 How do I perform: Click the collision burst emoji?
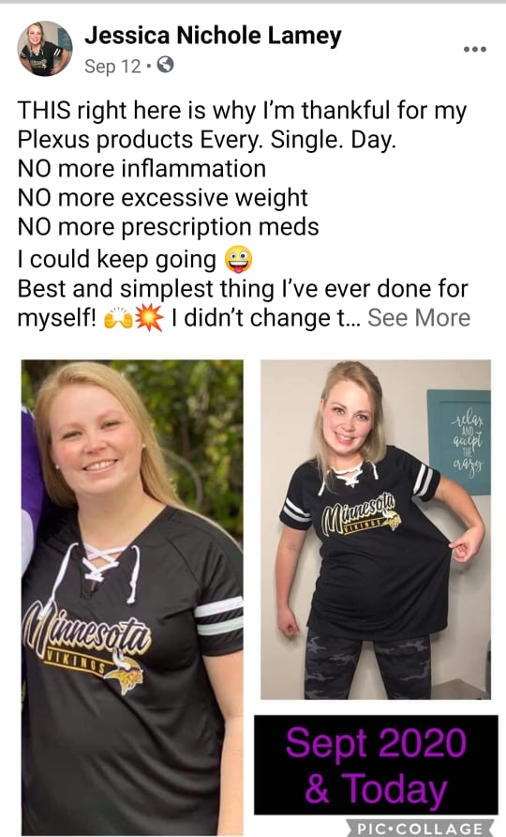tap(149, 318)
